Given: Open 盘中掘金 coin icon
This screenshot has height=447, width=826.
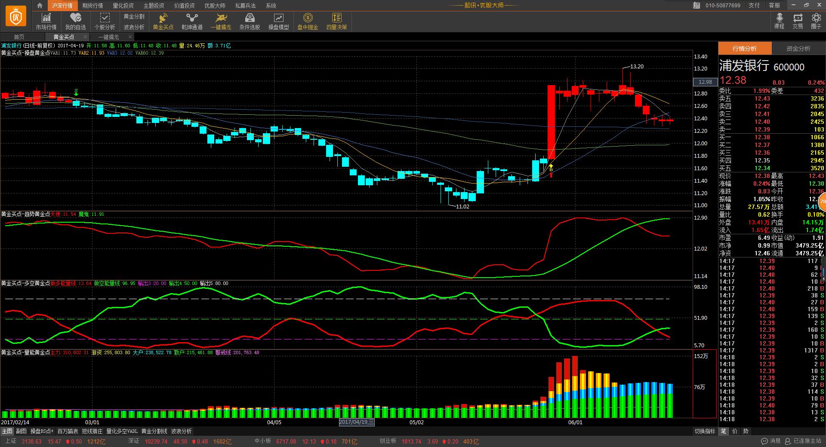Looking at the screenshot, I should 308,21.
